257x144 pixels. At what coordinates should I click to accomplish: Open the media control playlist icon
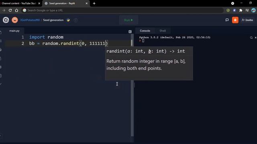pyautogui.click(x=247, y=10)
